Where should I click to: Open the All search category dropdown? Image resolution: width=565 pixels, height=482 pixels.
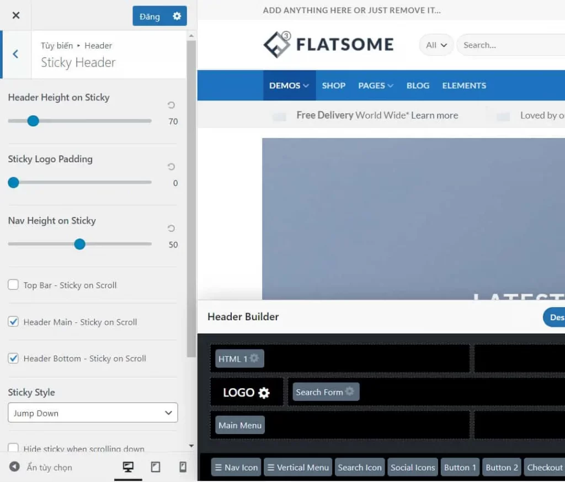(x=436, y=45)
